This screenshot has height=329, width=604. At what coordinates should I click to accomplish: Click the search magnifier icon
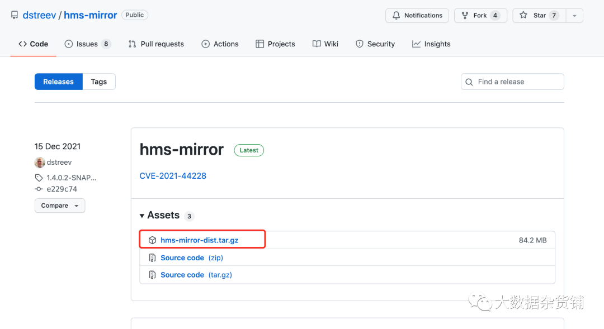click(469, 82)
